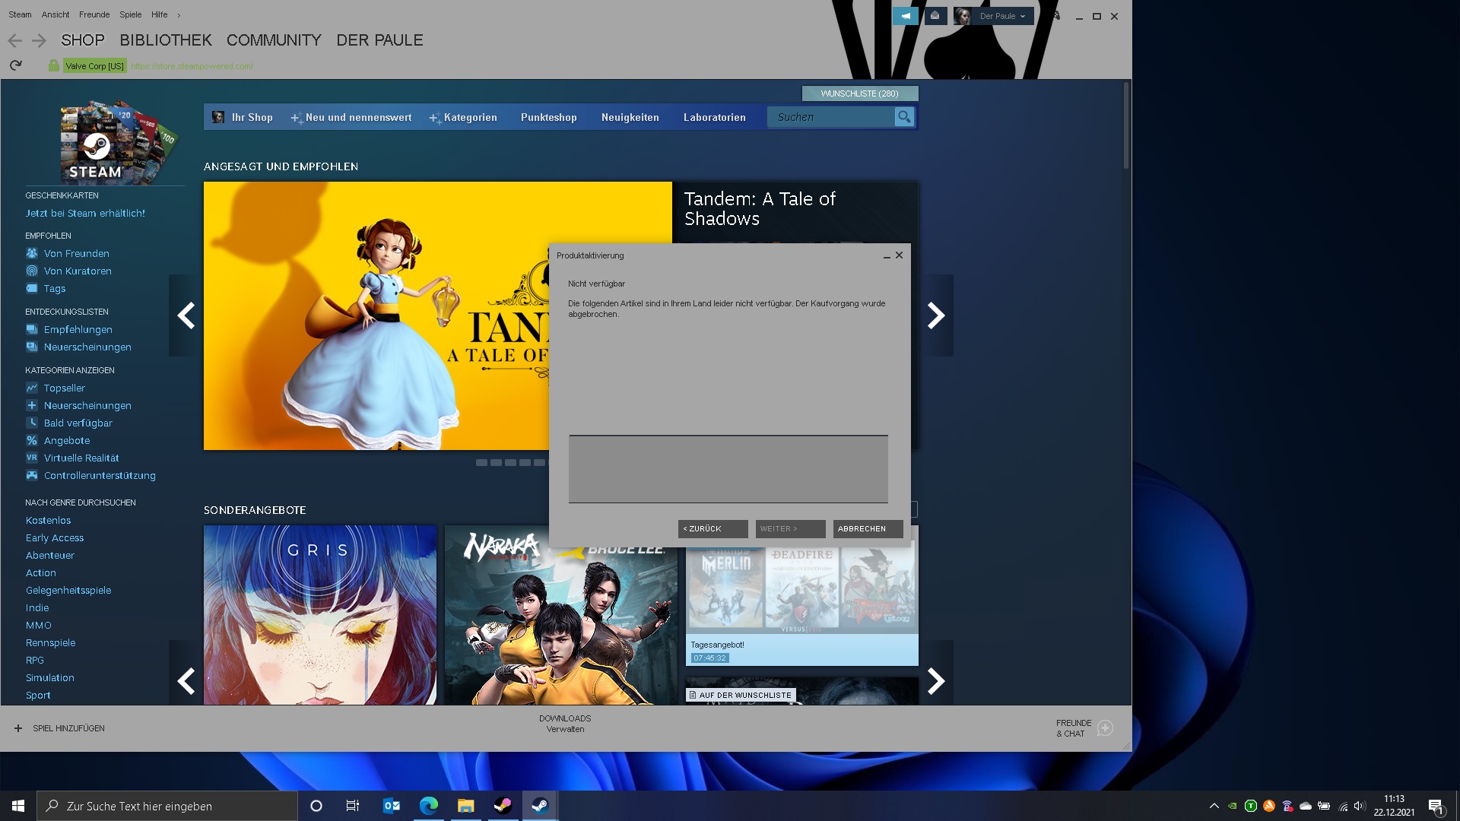
Task: Click the Steam announcements megaphone icon
Action: click(x=905, y=16)
